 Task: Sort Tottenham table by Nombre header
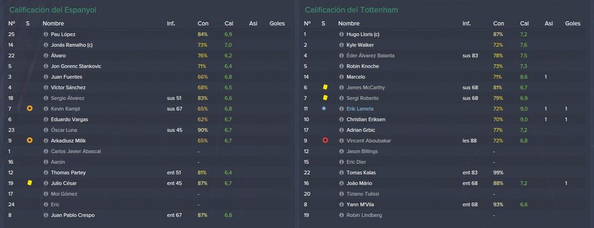pyautogui.click(x=349, y=24)
